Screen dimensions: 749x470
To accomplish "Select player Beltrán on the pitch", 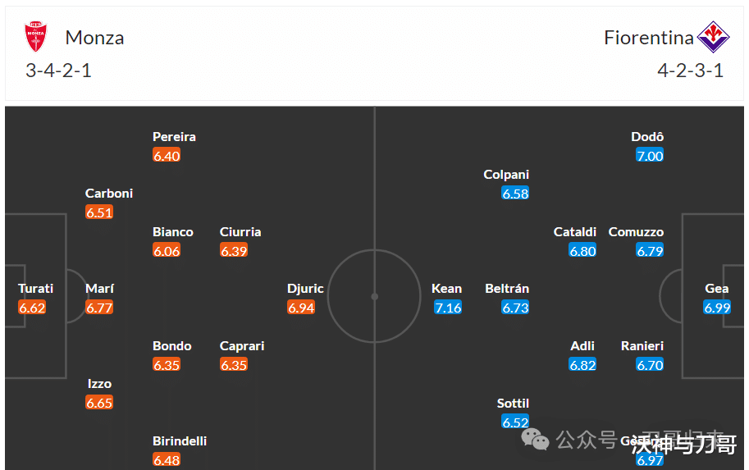I will [x=507, y=289].
